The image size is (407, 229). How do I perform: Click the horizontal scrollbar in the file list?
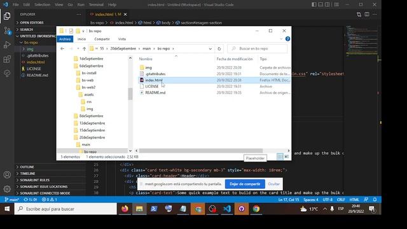click(201, 151)
